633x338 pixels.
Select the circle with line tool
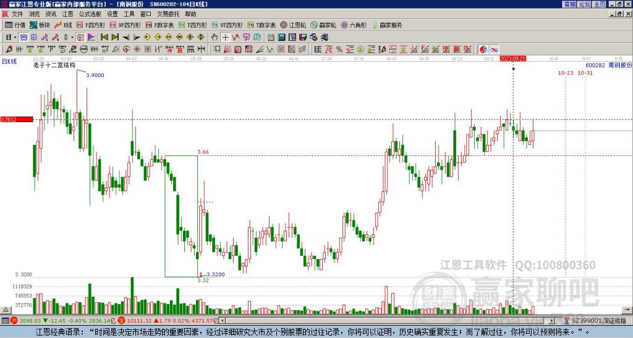83,49
